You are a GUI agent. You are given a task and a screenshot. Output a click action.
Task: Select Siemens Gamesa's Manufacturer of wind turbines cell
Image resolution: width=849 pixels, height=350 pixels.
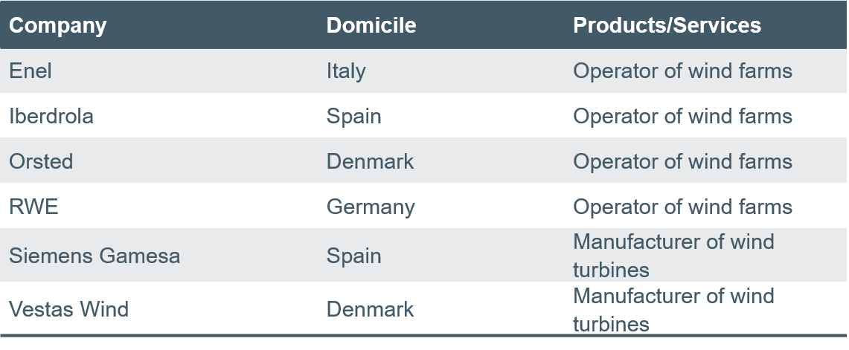(673, 256)
